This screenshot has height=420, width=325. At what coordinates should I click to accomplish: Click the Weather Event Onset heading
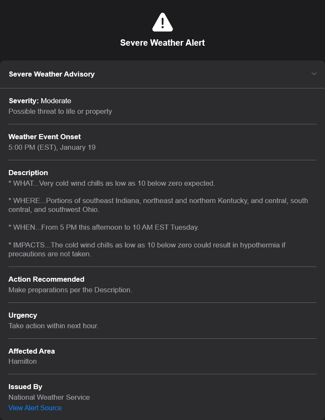44,137
